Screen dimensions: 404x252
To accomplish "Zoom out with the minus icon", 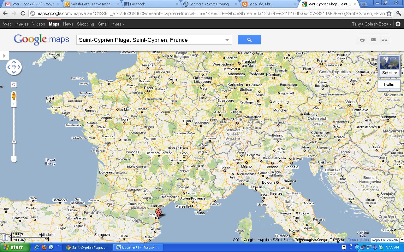I will (x=14, y=159).
